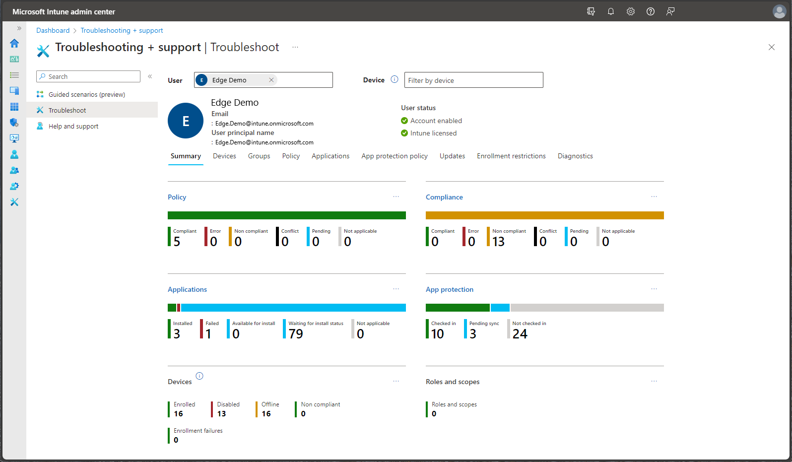Open the feedback icon in header

(670, 11)
